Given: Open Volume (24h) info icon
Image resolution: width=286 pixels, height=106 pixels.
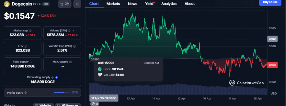Looking at the screenshot, I should pyautogui.click(x=69, y=30).
